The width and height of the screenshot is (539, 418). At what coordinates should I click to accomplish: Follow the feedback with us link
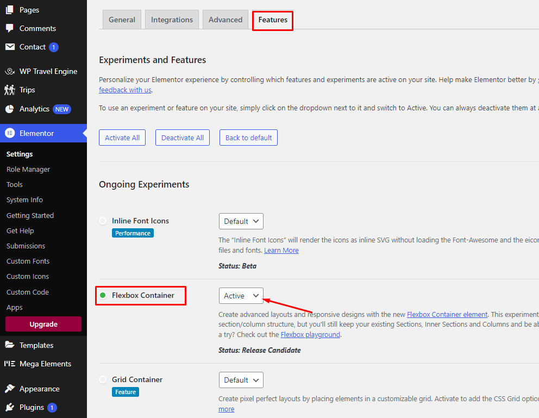125,90
